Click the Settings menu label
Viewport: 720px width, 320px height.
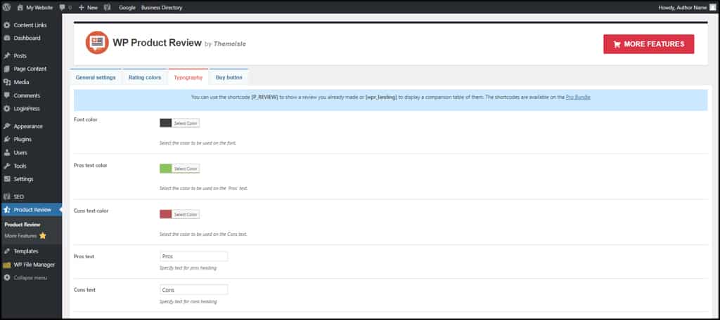coord(23,179)
